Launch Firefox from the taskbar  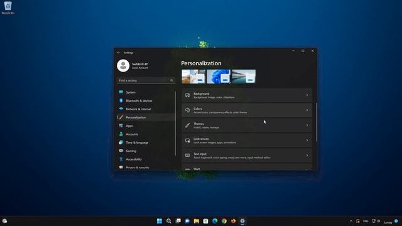tap(233, 221)
